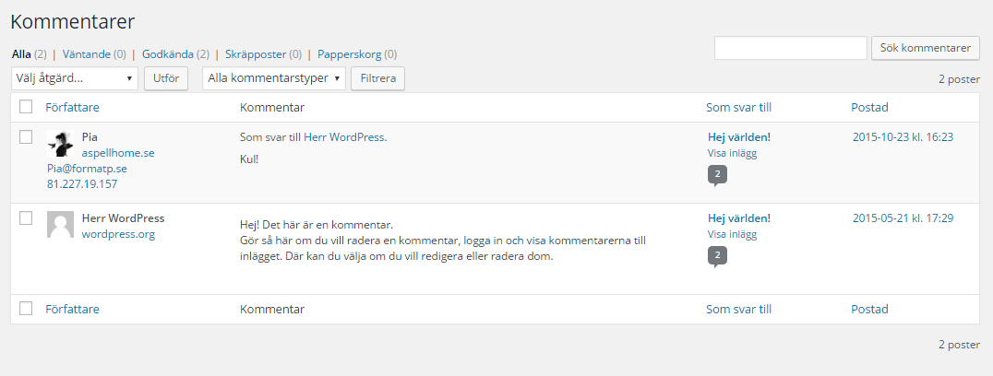Open the aspellhome.se author link
This screenshot has height=376, width=993.
(x=118, y=153)
